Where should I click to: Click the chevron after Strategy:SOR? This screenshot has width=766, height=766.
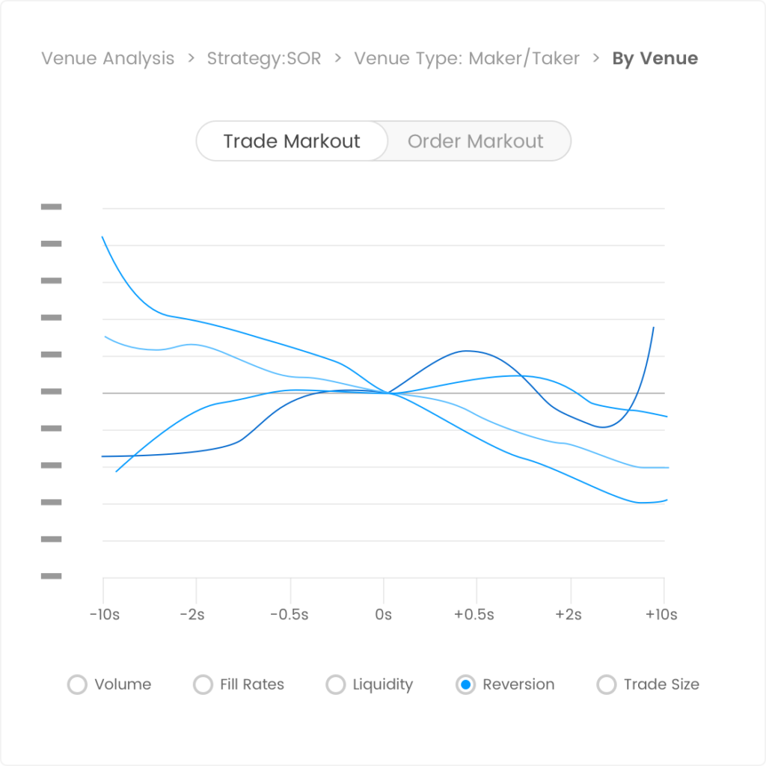[337, 58]
